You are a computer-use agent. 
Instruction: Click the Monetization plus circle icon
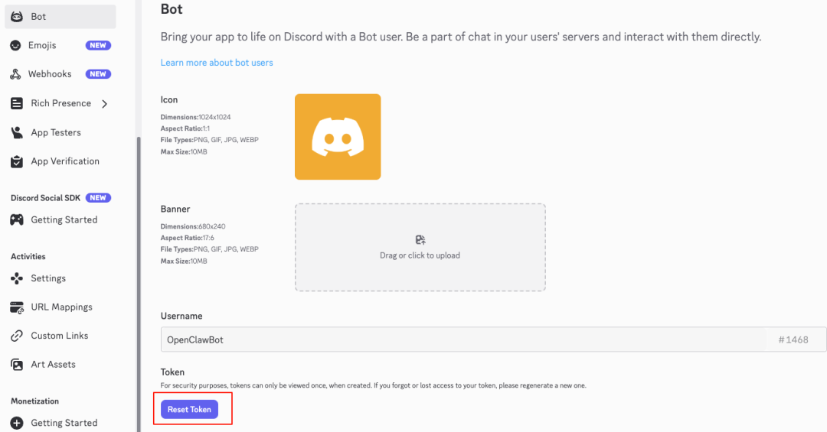[16, 423]
